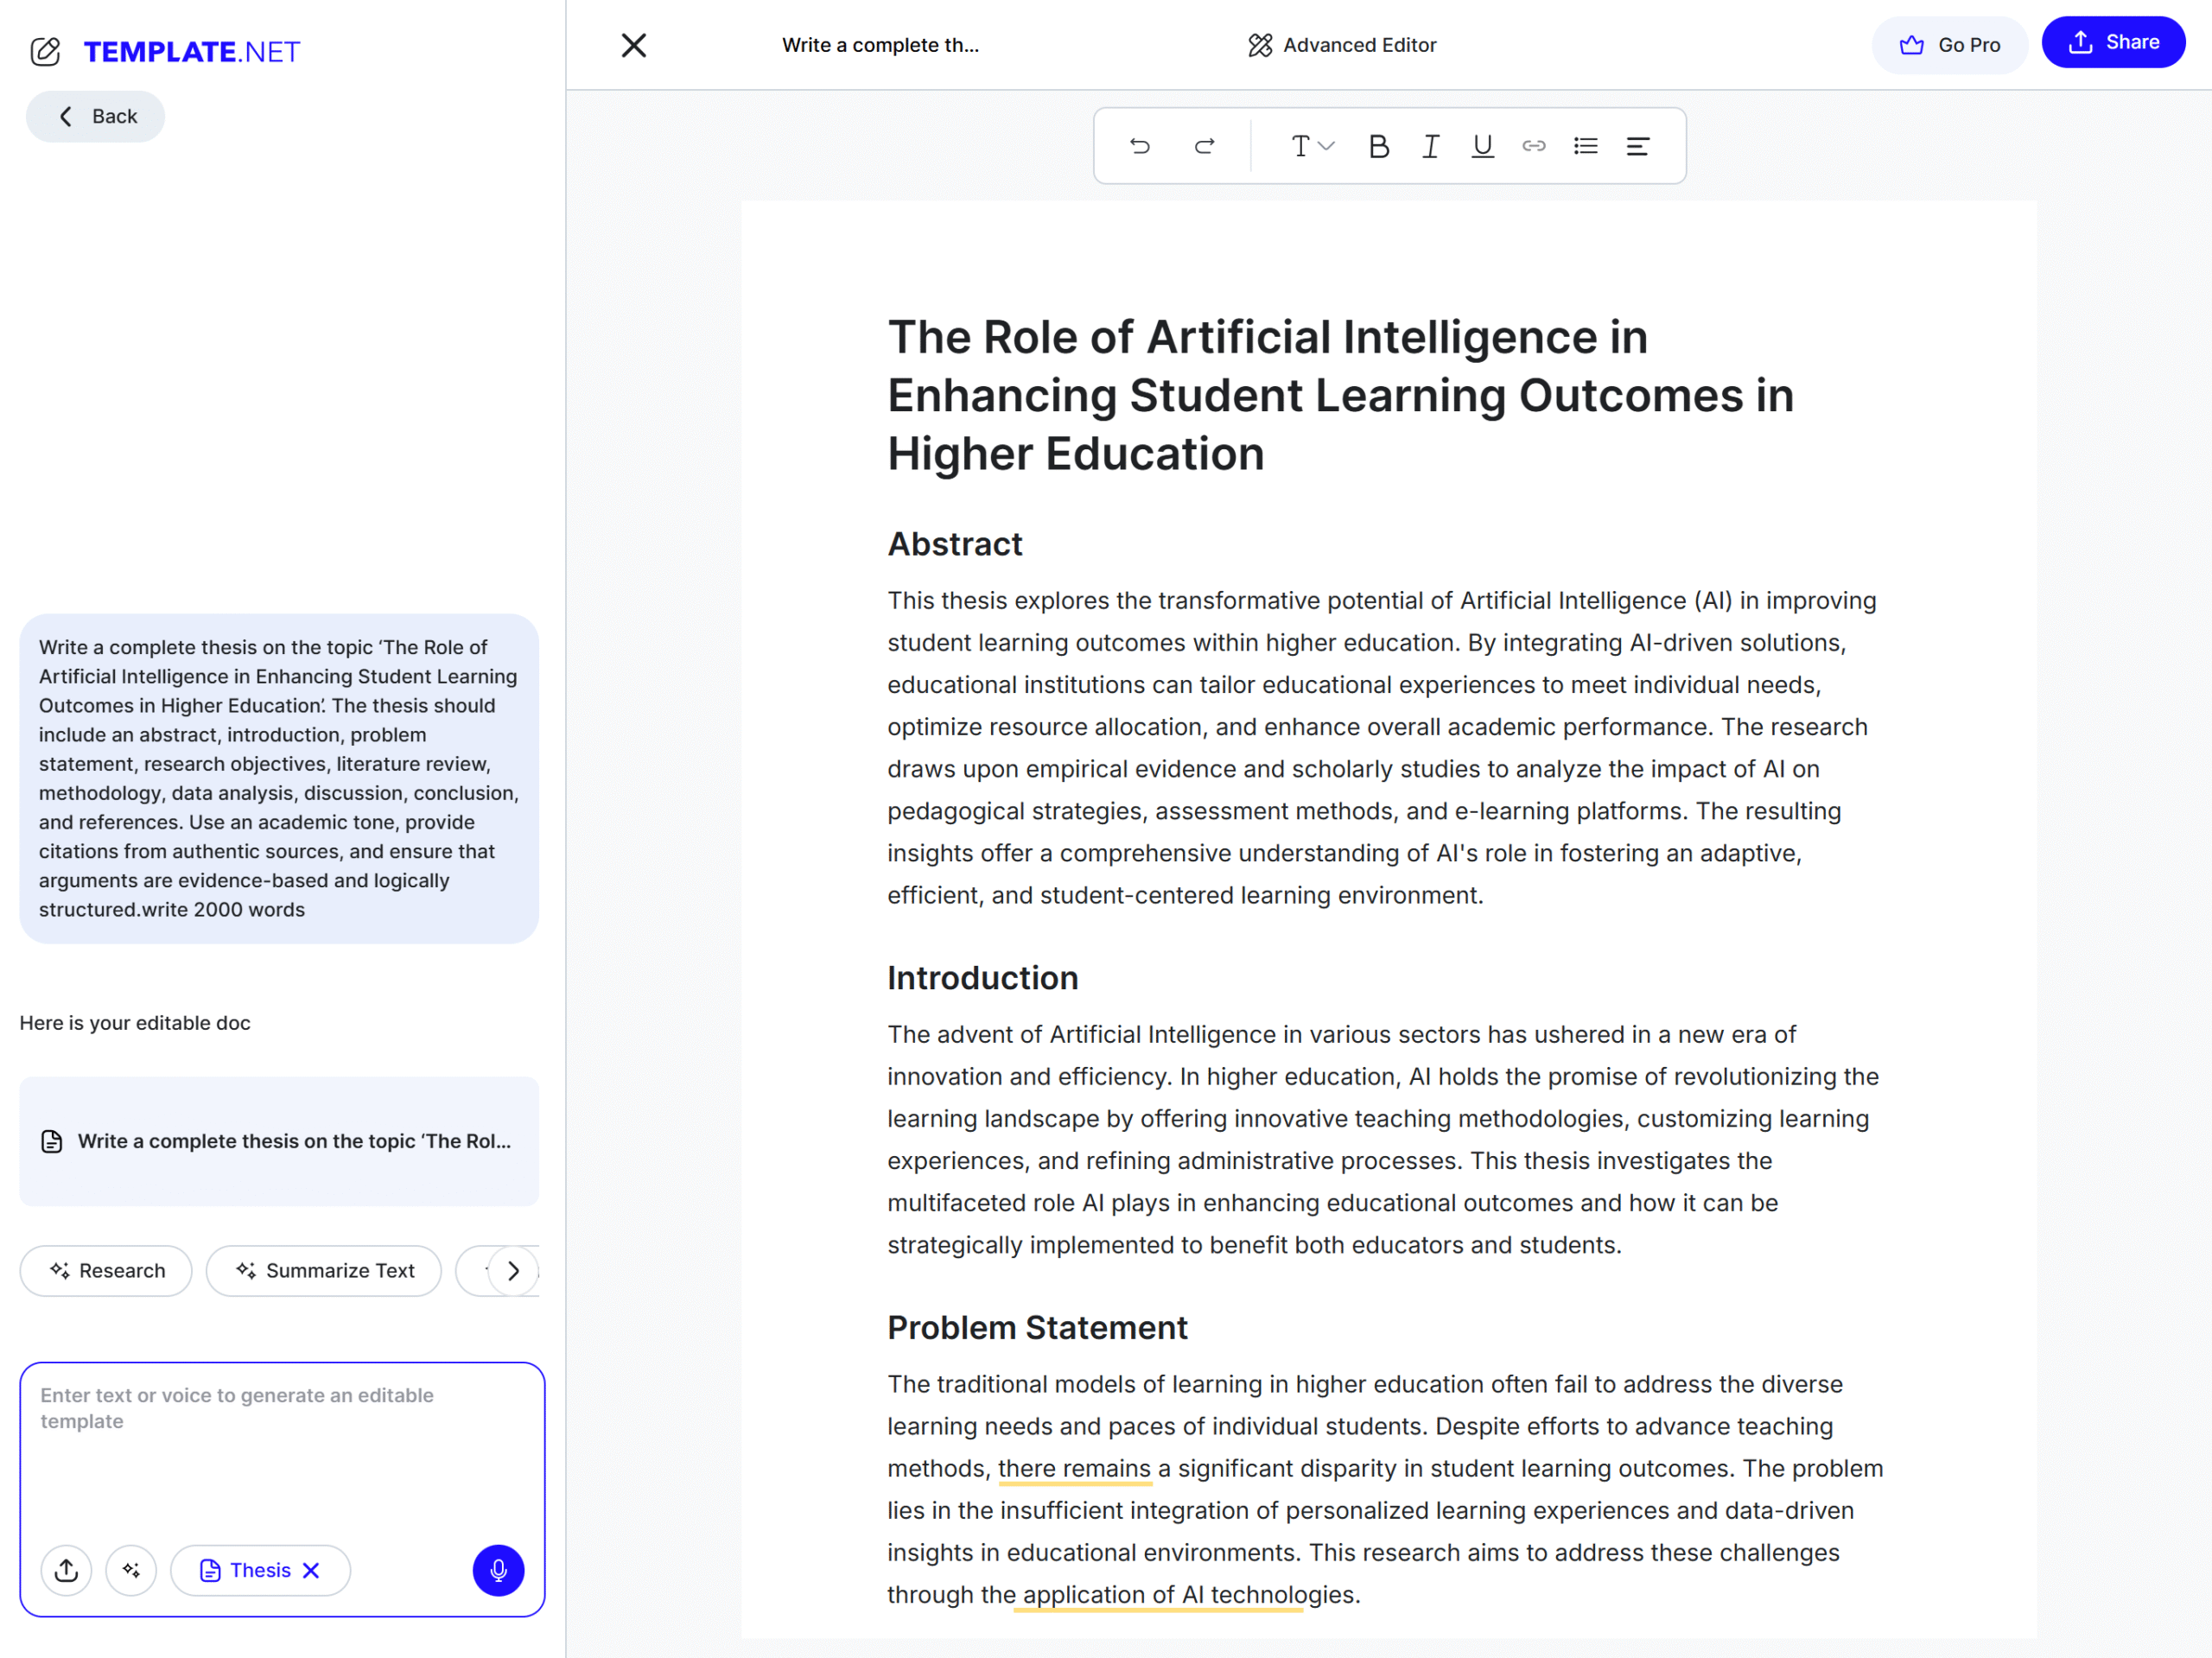Image resolution: width=2212 pixels, height=1658 pixels.
Task: Go back using the Back button
Action: coord(96,116)
